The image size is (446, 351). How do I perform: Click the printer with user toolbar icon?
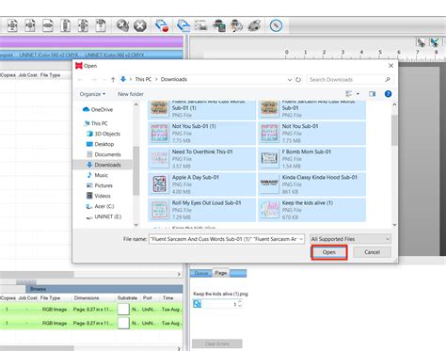[x=236, y=25]
